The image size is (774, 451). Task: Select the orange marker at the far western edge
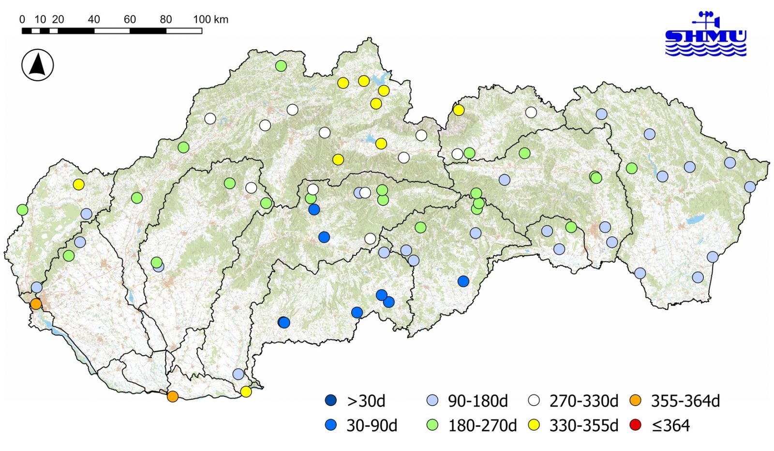(36, 304)
